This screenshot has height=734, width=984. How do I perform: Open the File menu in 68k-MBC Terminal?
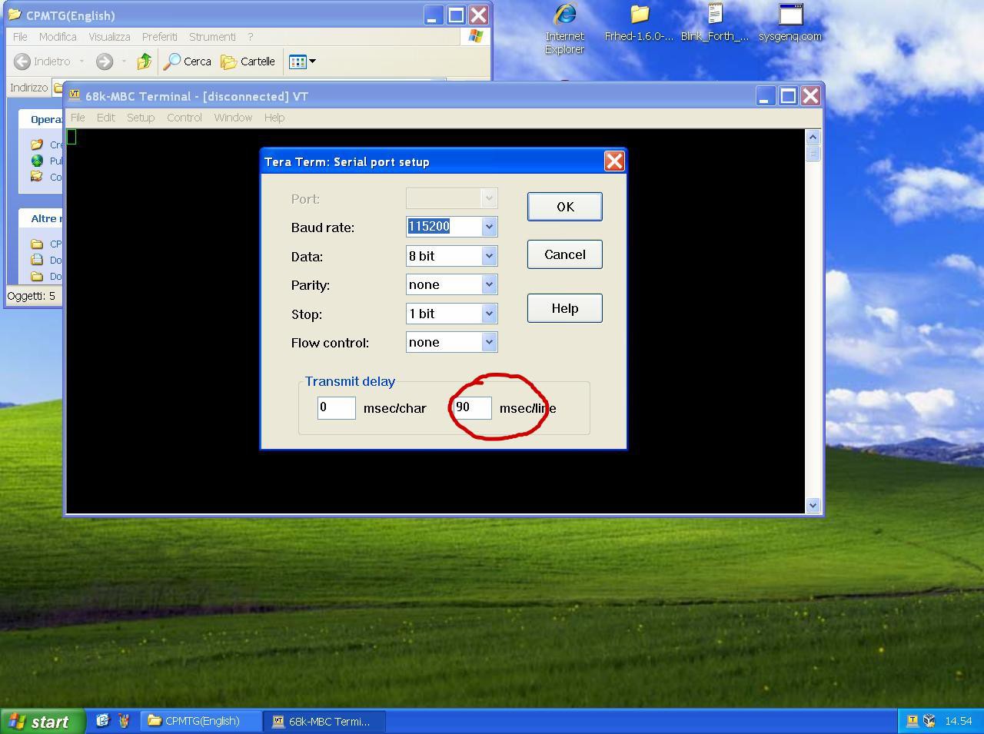(78, 118)
